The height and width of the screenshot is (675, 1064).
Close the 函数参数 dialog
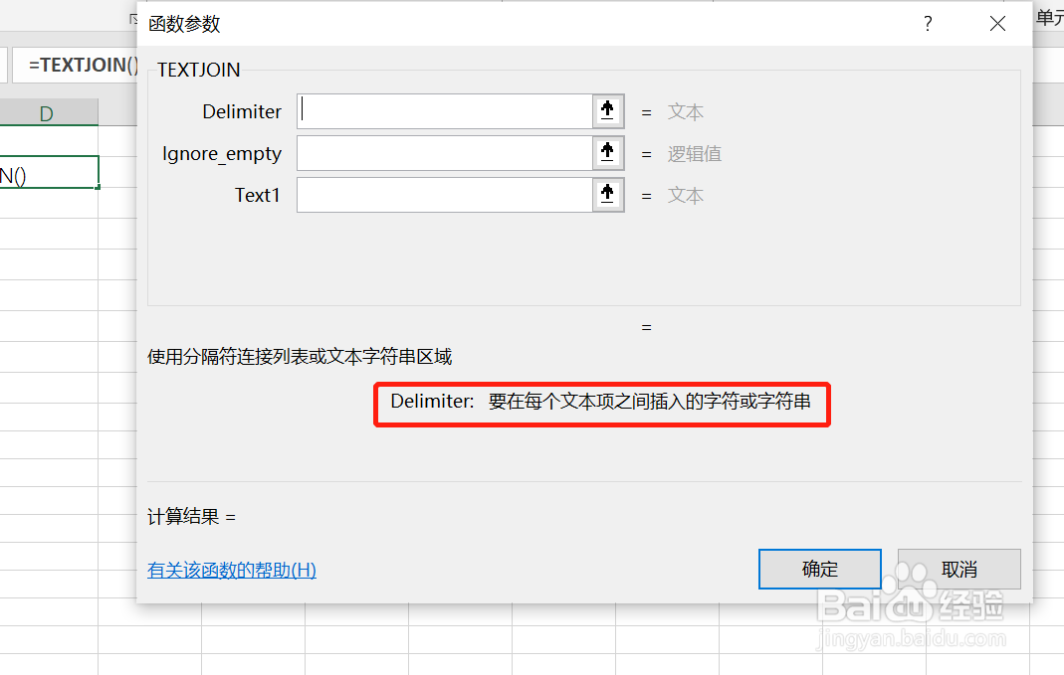coord(997,23)
